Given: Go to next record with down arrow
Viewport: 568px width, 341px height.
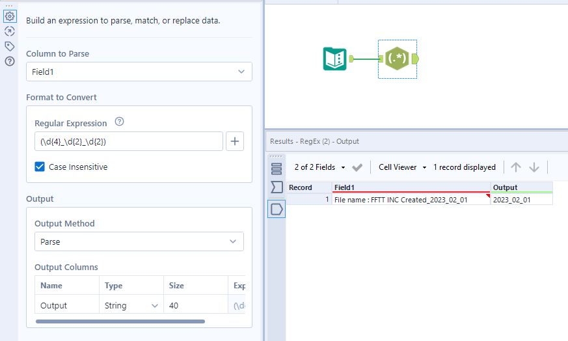Looking at the screenshot, I should [534, 167].
